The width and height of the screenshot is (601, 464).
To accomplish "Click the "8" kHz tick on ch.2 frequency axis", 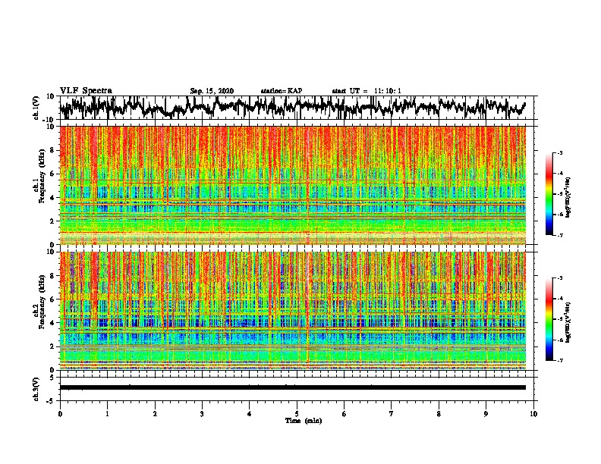I will tap(53, 276).
